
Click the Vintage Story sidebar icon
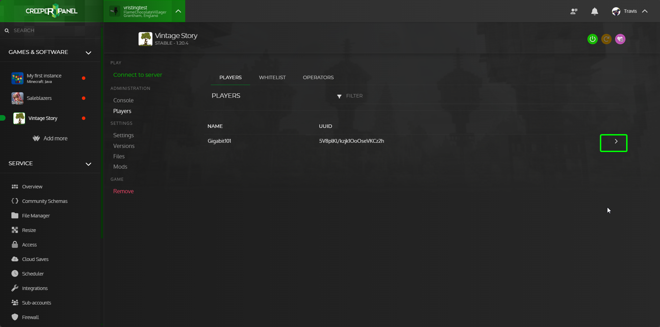point(19,118)
